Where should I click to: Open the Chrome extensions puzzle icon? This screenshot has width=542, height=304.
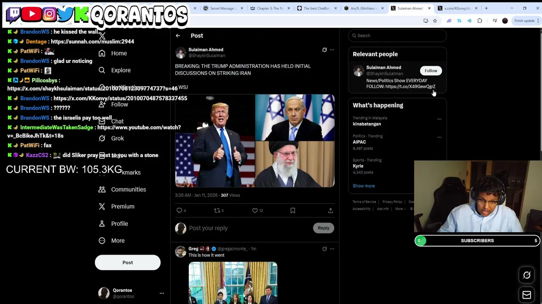480,21
